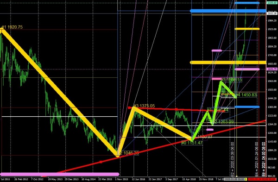Select the short yellow bar at 1923.00
The height and width of the screenshot is (182, 278).
click(247, 29)
